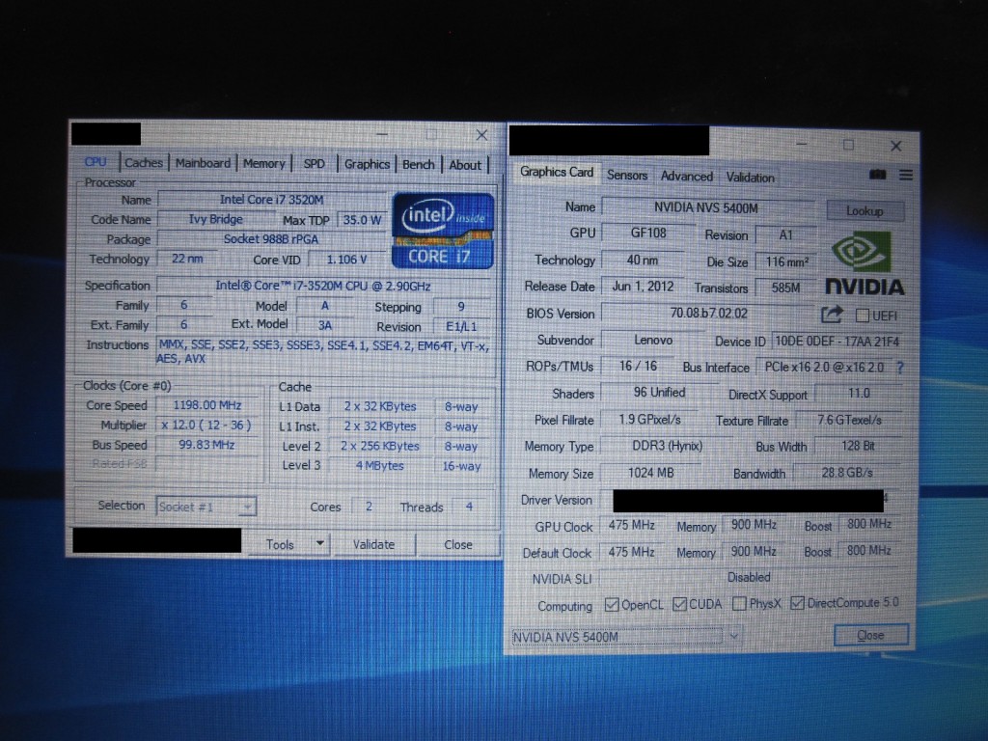
Task: Click the Transistors value 585M
Action: click(x=785, y=288)
